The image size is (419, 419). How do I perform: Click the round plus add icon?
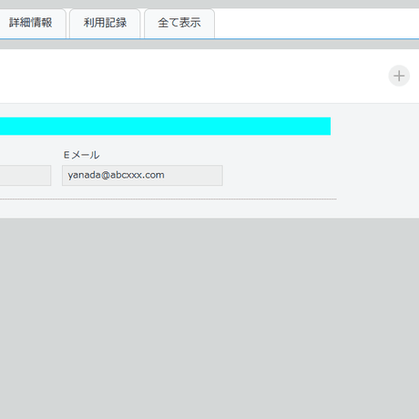[x=399, y=76]
